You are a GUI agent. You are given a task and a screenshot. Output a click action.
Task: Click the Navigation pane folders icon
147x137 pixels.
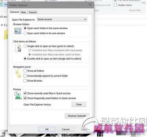coord(18,74)
